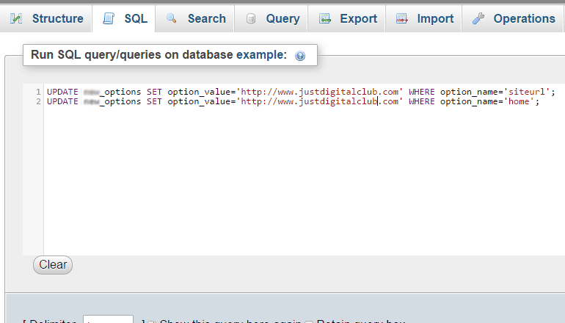Viewport: 565px width, 323px height.
Task: Click line number 1 in the editor gutter
Action: (x=39, y=92)
